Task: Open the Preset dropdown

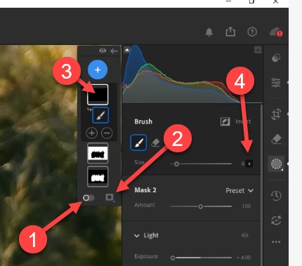Action: pyautogui.click(x=239, y=191)
